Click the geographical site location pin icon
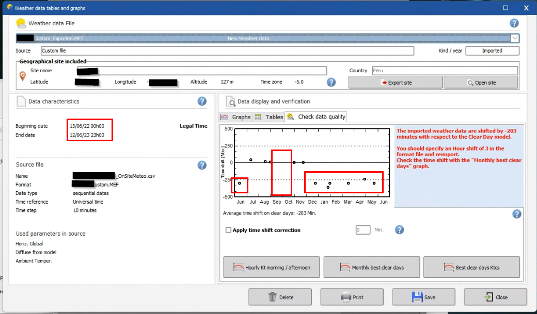This screenshot has height=314, width=537. pos(22,76)
